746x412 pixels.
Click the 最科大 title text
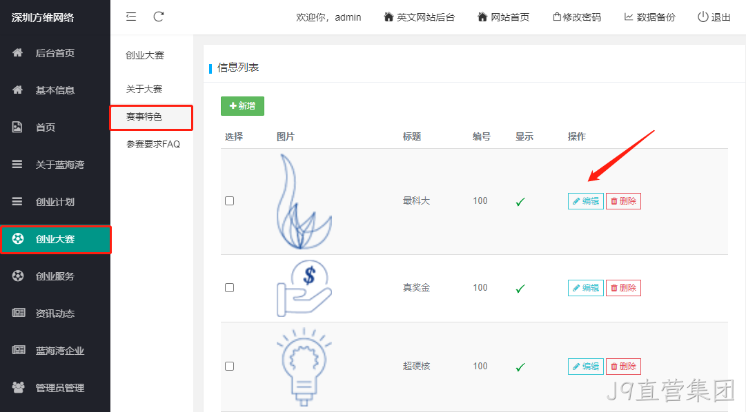tap(416, 201)
